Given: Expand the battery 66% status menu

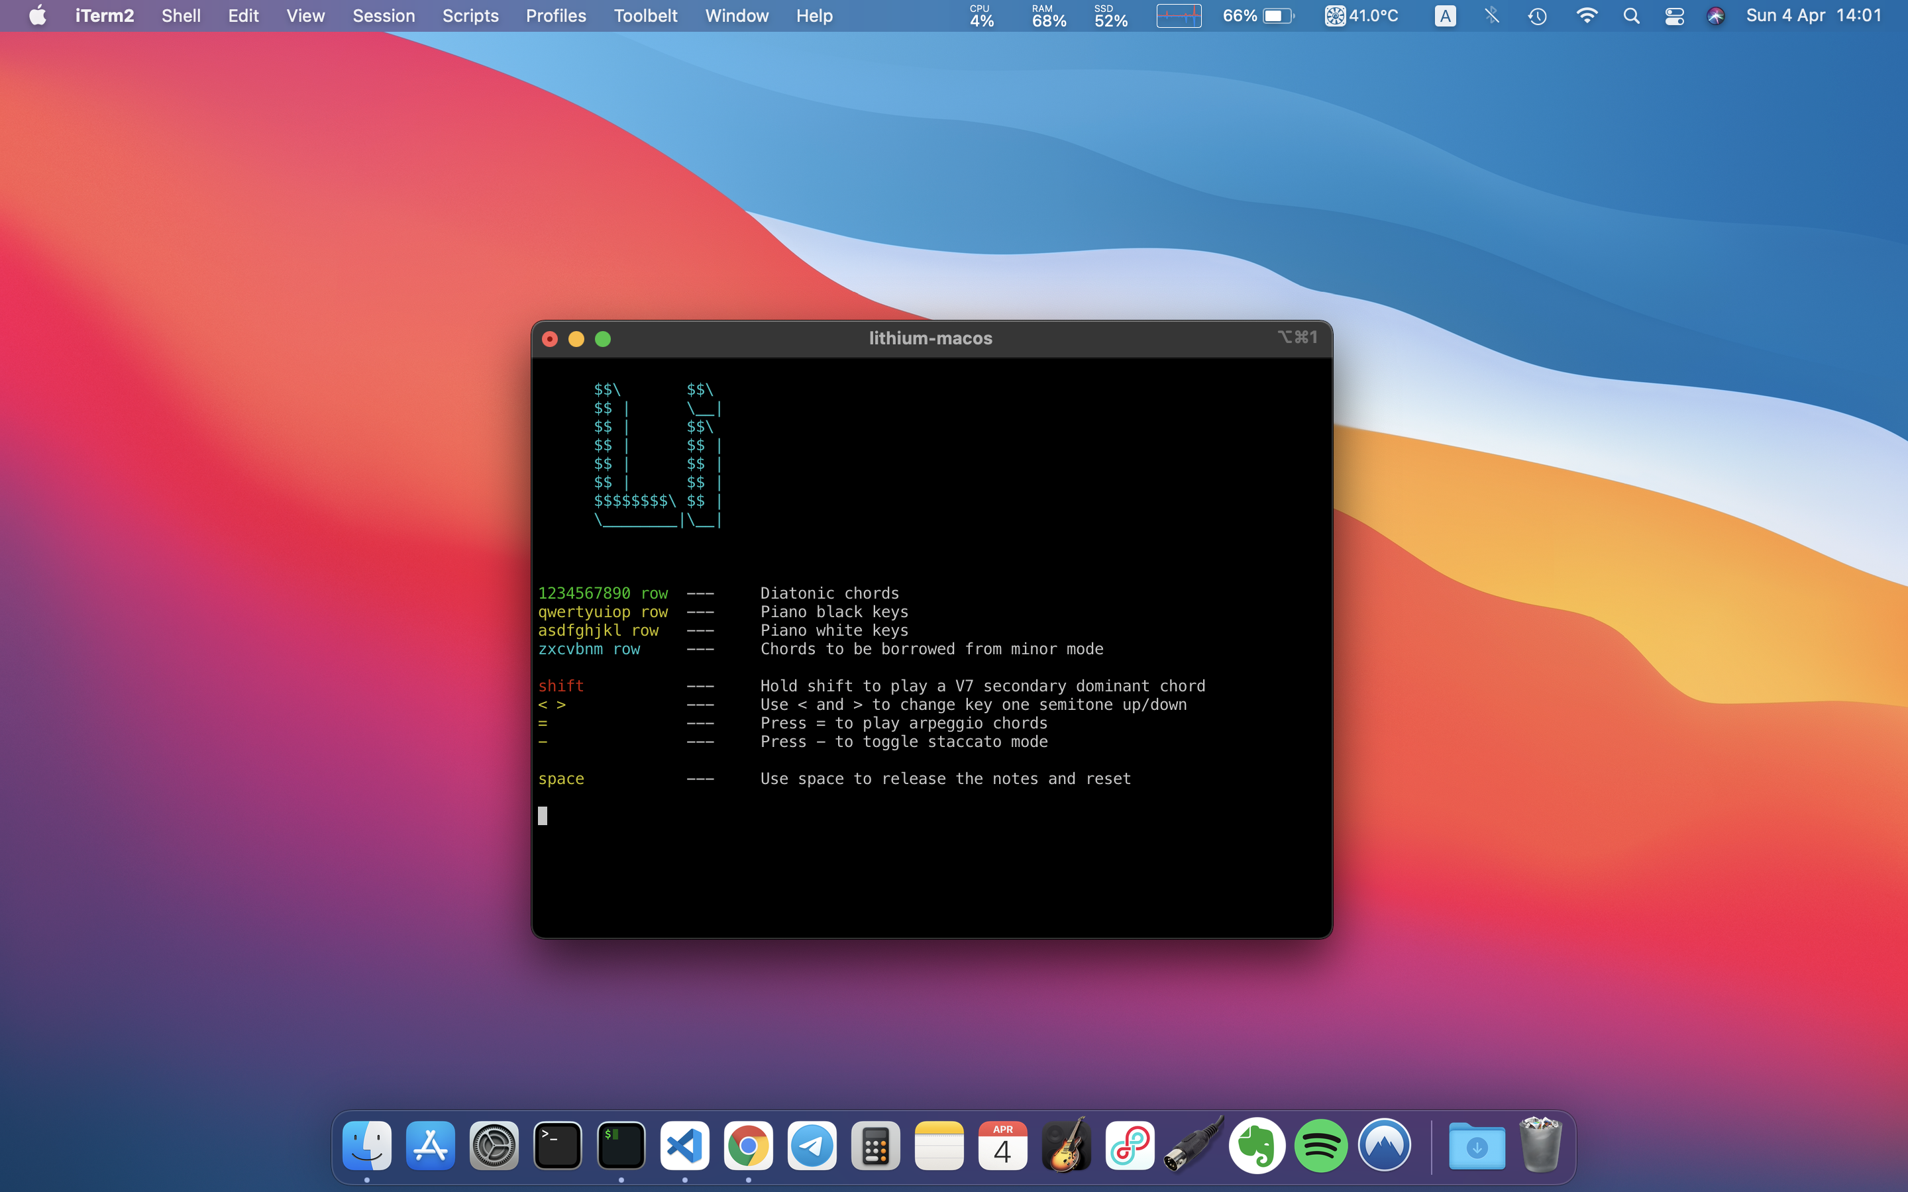Looking at the screenshot, I should pyautogui.click(x=1258, y=16).
